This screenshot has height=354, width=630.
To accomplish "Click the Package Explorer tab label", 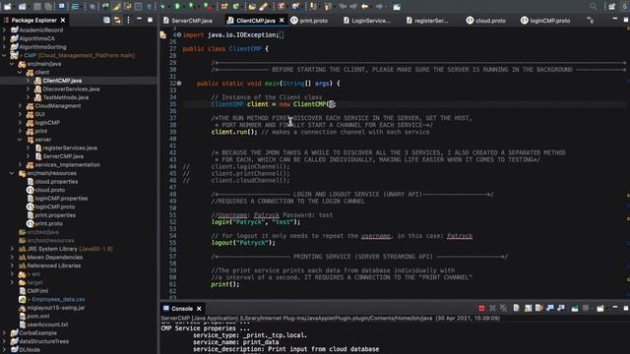I will tap(33, 20).
